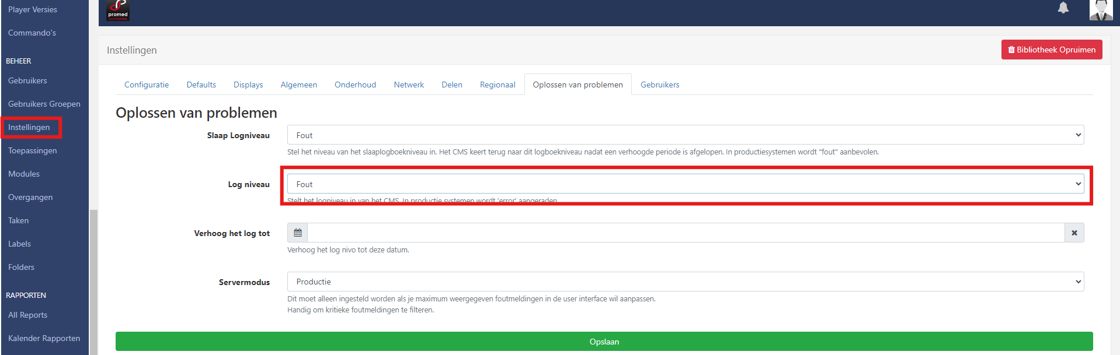Navigate to Modules in the sidebar
This screenshot has height=355, width=1120.
(x=24, y=174)
